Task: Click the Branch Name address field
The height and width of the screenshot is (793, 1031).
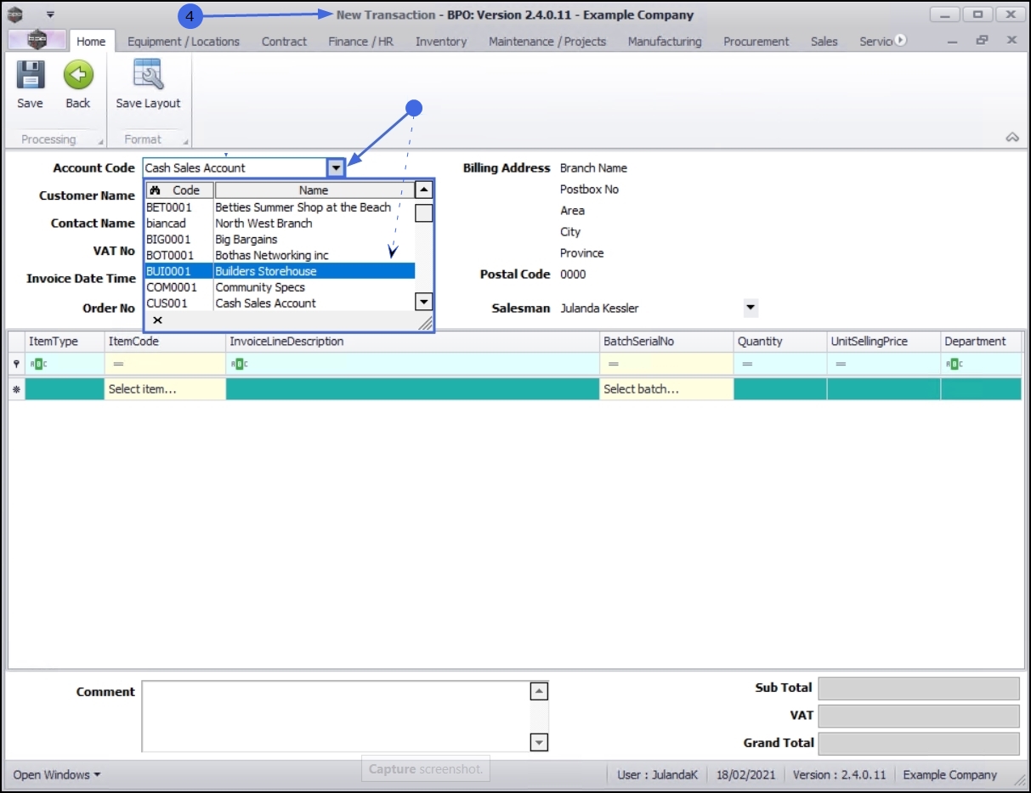Action: 593,168
